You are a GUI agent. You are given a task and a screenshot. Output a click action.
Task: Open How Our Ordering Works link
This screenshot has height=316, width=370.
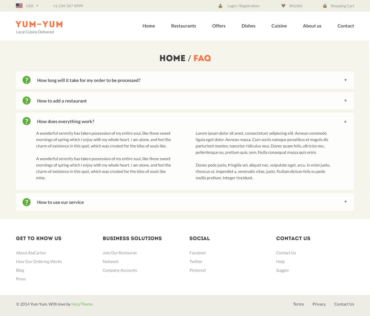pos(39,262)
